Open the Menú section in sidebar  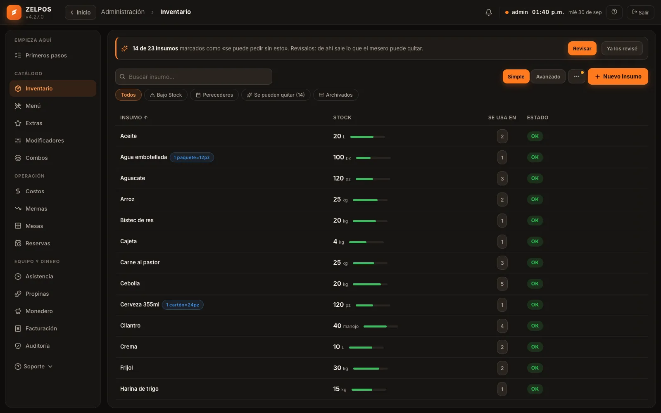(53, 106)
